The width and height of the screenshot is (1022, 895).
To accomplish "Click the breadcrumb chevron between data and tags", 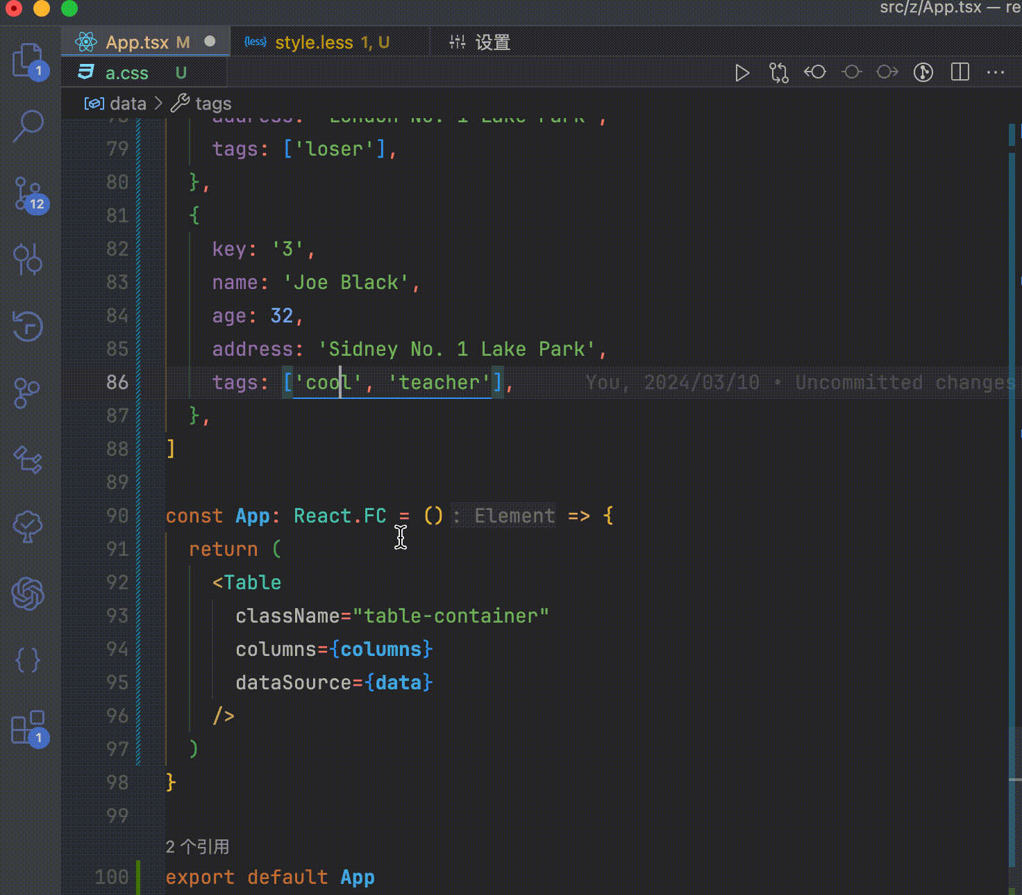I will coord(158,104).
